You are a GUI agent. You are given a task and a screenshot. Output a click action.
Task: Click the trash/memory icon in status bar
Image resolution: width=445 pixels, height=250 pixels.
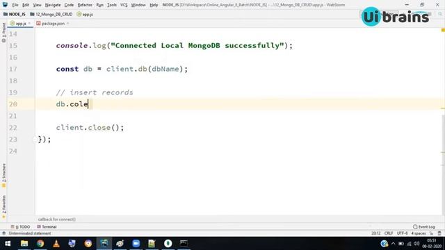pyautogui.click(x=439, y=233)
